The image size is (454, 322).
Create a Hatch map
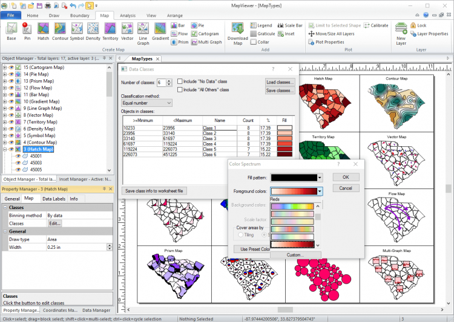coord(43,31)
